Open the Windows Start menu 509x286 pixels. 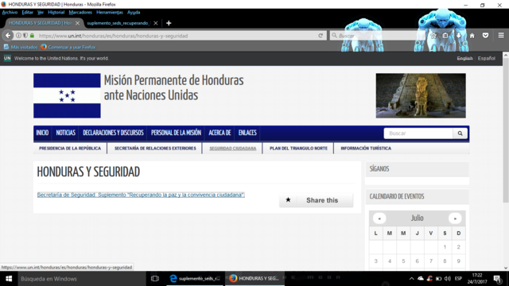[x=9, y=279]
